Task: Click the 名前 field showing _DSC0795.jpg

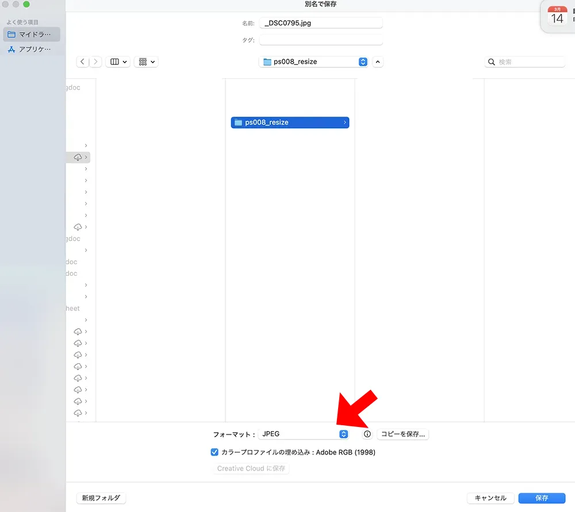Action: pos(321,22)
